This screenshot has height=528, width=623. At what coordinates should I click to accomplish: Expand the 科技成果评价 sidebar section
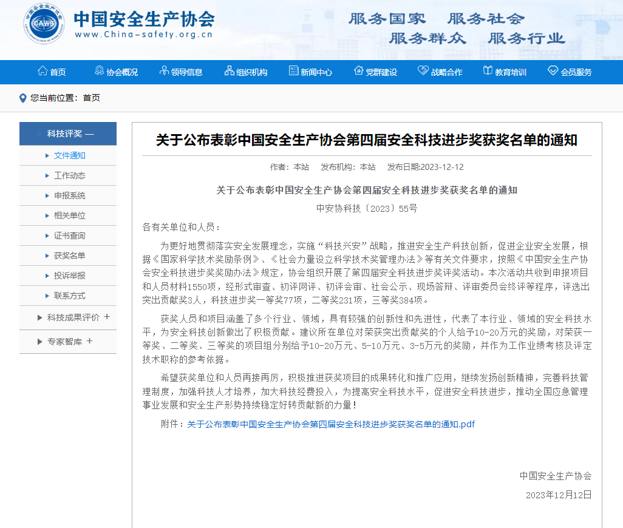click(x=68, y=317)
